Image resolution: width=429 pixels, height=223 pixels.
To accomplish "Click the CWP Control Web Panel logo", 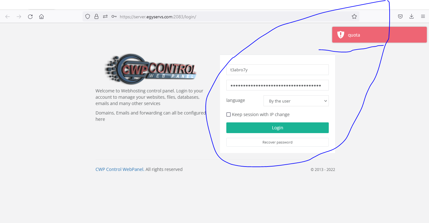I will click(150, 68).
